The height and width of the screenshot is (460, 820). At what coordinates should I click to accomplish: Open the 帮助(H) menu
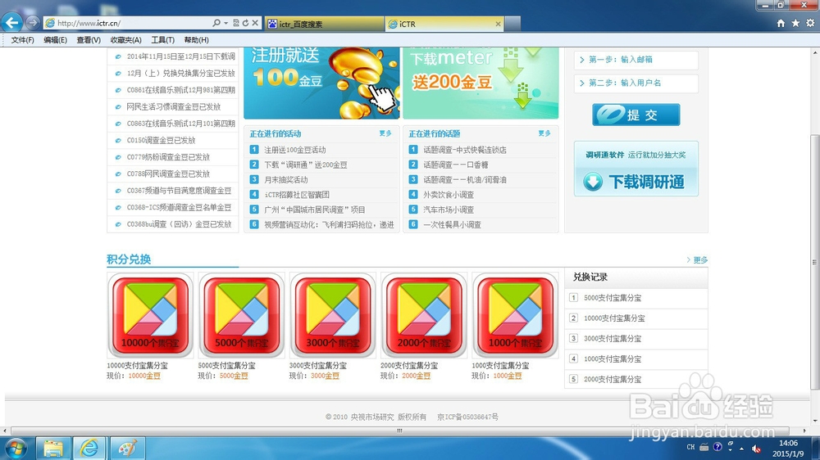point(196,40)
